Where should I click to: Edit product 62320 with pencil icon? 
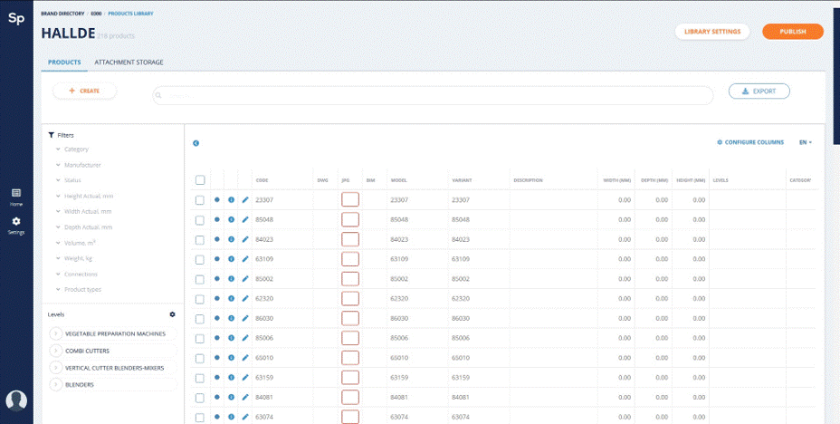tap(245, 298)
